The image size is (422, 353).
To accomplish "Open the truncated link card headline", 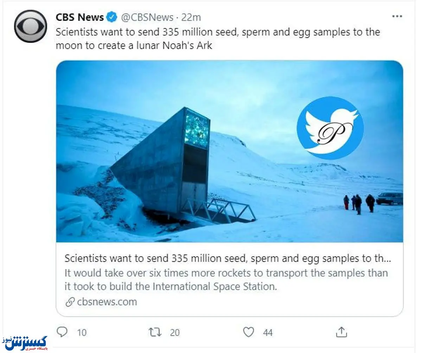I will tap(228, 258).
